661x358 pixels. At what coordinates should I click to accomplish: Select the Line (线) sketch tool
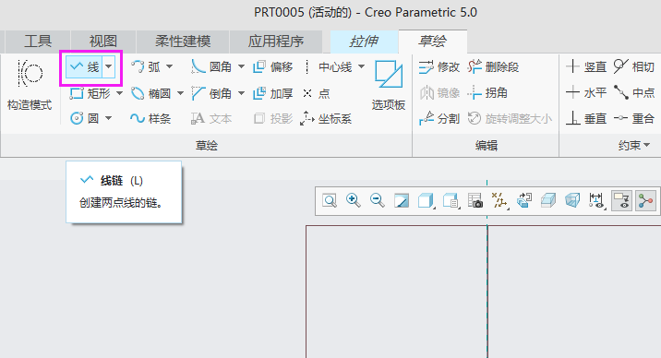pyautogui.click(x=84, y=67)
